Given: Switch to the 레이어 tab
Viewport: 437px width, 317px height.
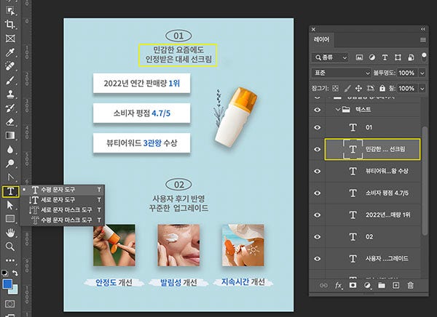Looking at the screenshot, I should coord(322,40).
